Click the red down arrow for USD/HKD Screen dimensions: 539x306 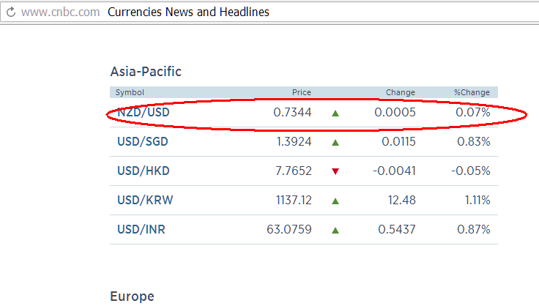pyautogui.click(x=335, y=171)
